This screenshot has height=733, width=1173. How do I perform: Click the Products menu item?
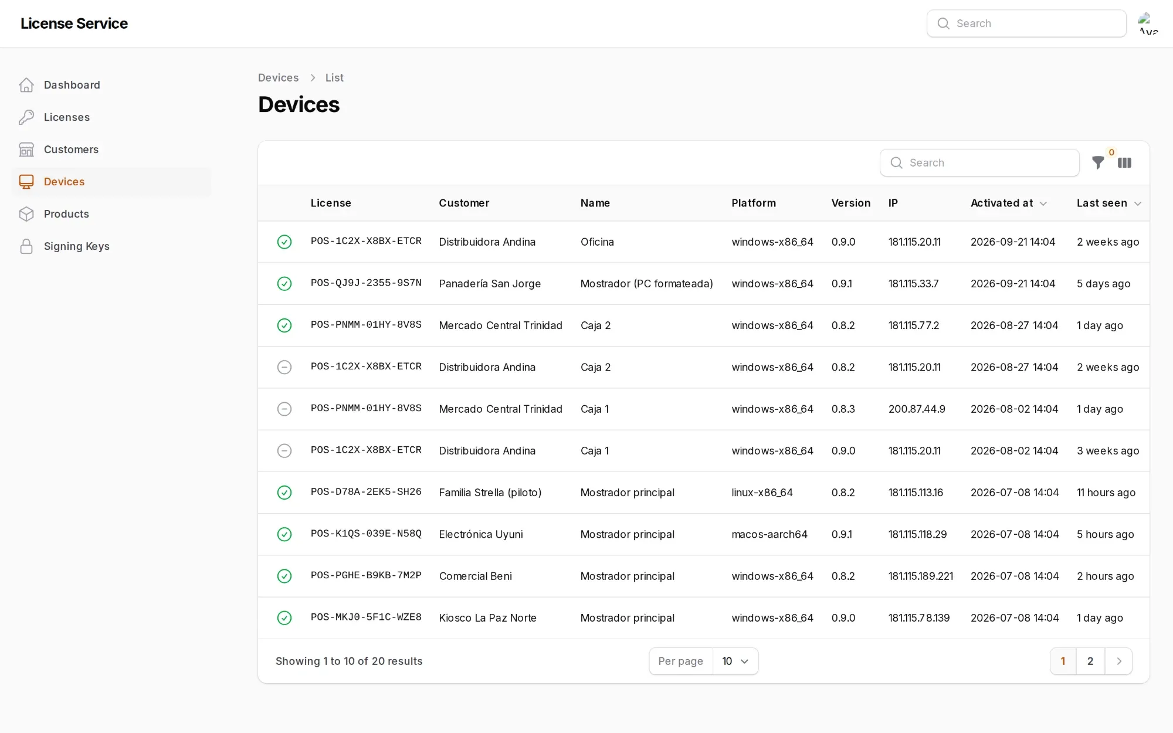tap(111, 214)
